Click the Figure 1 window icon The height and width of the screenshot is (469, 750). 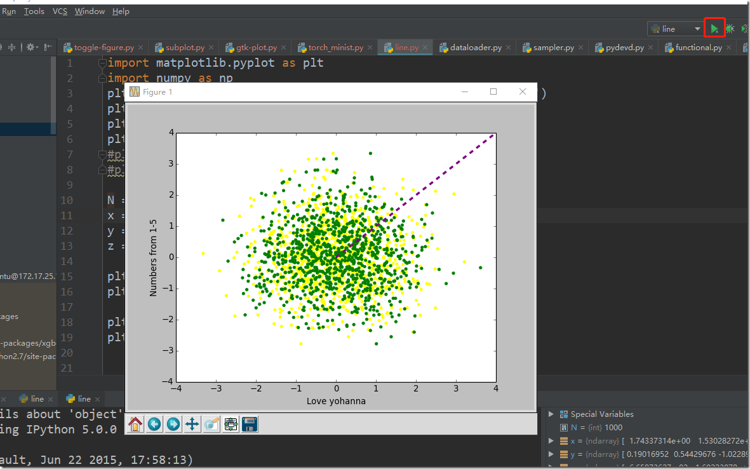coord(135,92)
